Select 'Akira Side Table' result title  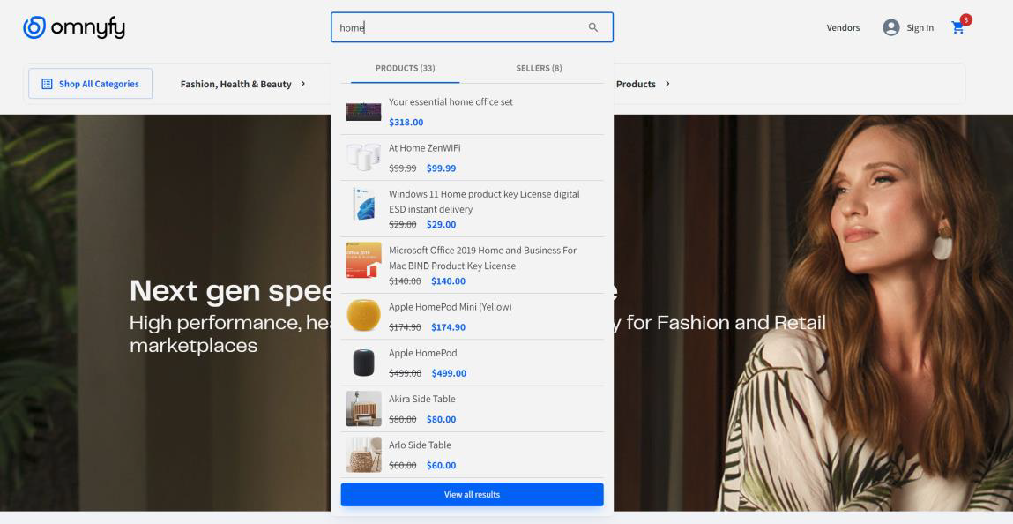(422, 399)
